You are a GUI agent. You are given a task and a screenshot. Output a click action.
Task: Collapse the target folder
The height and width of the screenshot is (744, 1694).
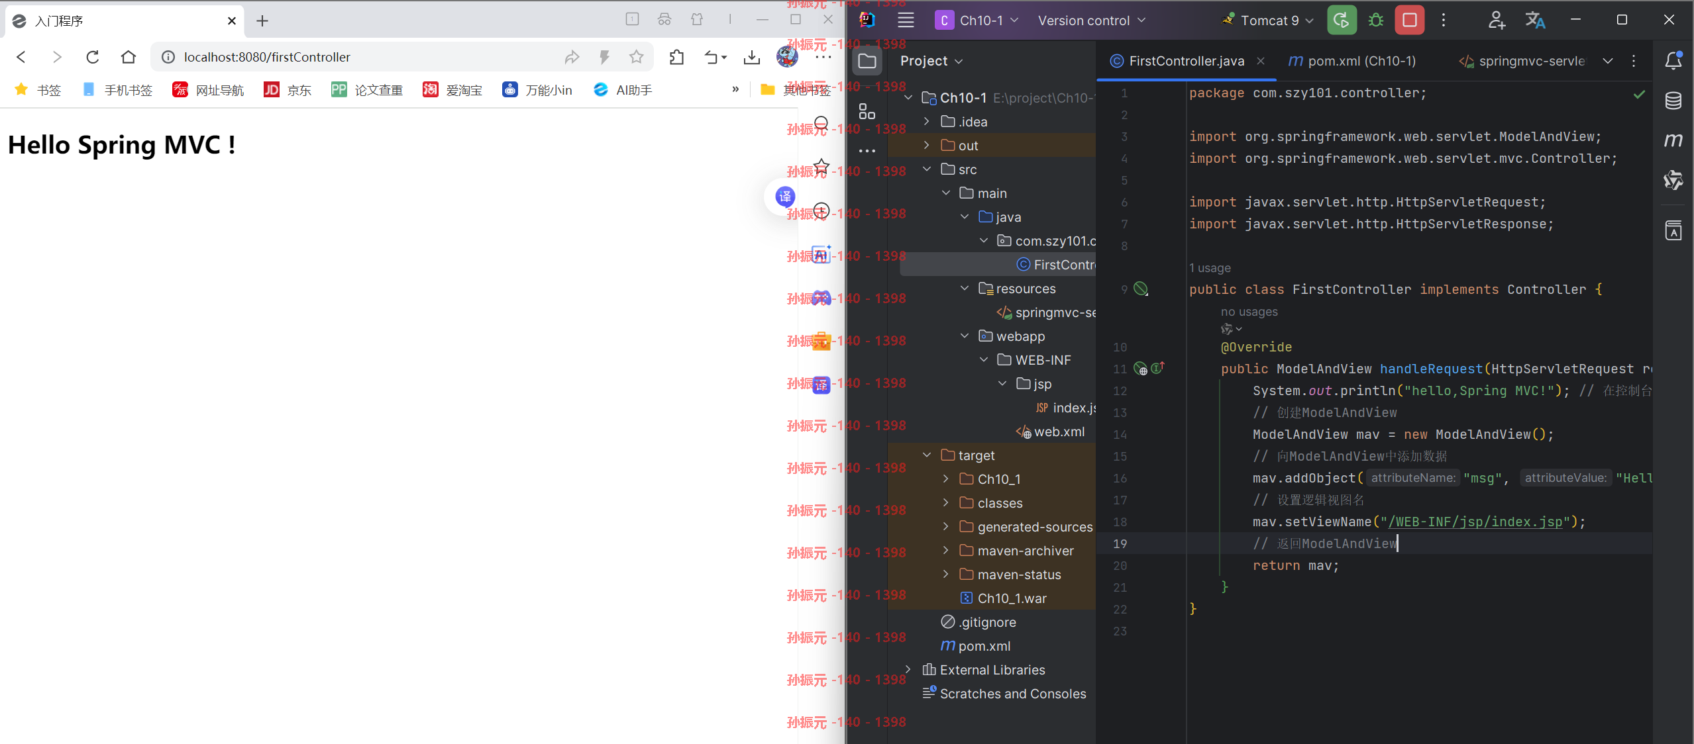(927, 455)
